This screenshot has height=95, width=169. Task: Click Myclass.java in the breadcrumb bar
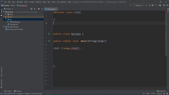pos(22,5)
